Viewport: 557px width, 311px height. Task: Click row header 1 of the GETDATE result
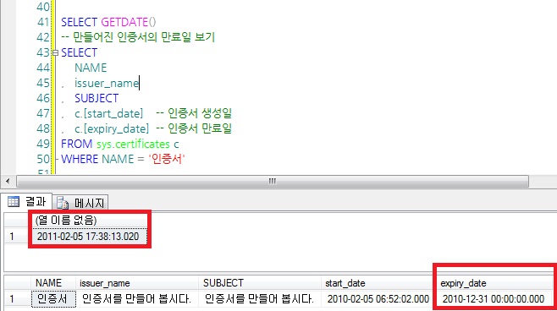point(17,237)
